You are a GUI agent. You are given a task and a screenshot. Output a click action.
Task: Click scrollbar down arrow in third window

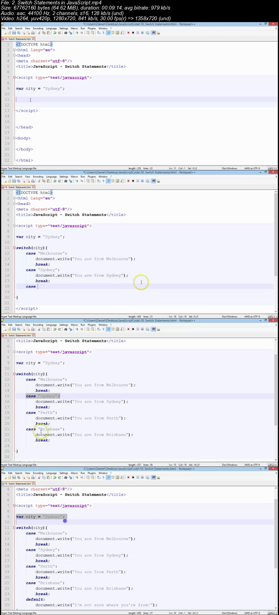(x=276, y=460)
